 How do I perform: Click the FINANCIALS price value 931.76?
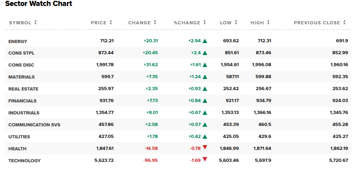106,101
